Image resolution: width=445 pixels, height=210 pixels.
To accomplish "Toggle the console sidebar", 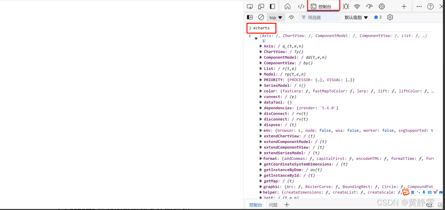I will coord(250,17).
